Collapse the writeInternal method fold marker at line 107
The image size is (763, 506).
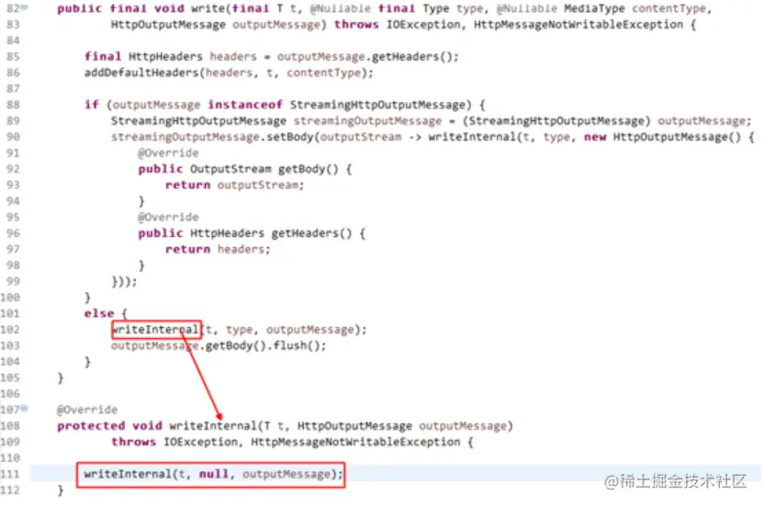(24, 409)
